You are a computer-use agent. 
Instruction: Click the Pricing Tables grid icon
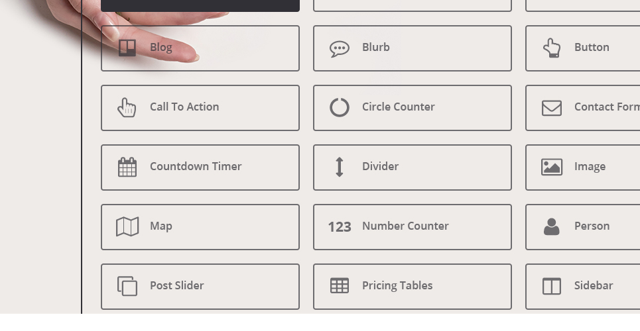340,286
